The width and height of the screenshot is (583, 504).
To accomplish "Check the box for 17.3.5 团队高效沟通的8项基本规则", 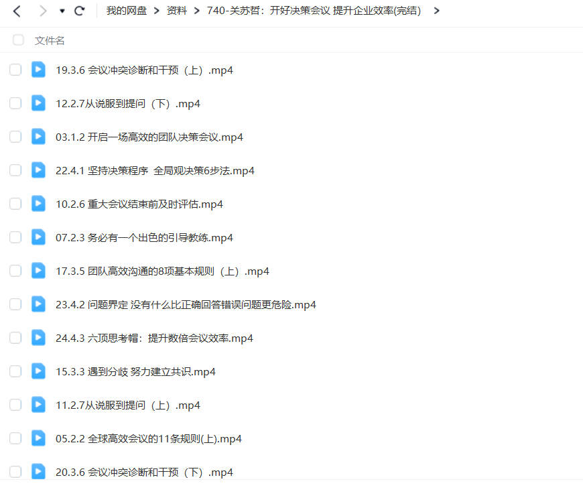I will (x=15, y=270).
